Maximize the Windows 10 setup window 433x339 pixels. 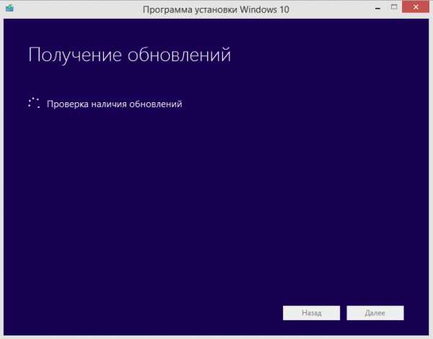pyautogui.click(x=394, y=7)
